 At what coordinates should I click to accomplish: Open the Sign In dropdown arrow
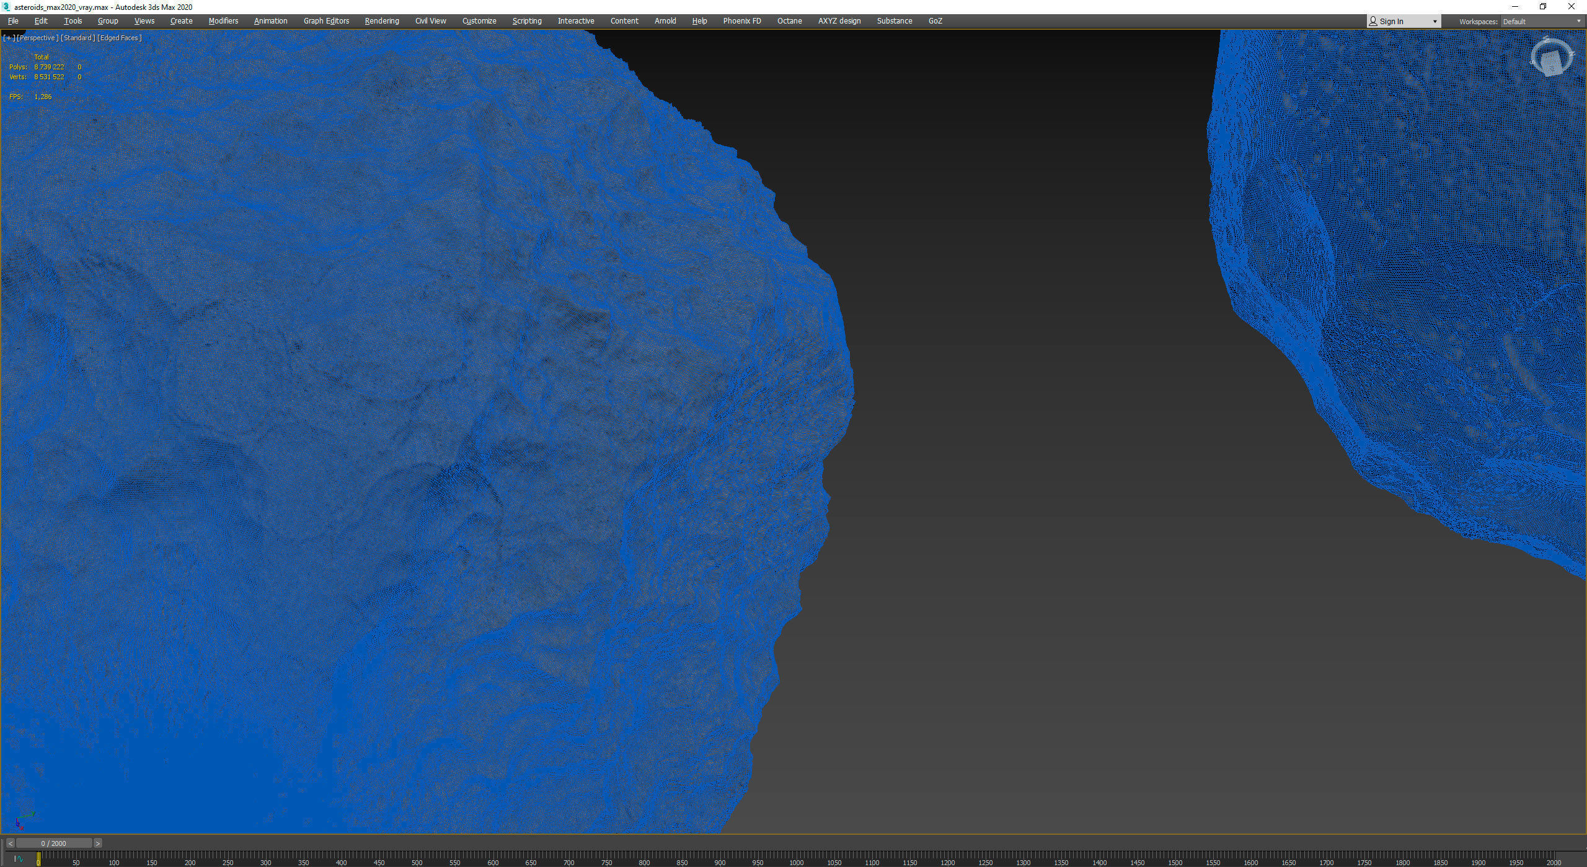(x=1434, y=22)
